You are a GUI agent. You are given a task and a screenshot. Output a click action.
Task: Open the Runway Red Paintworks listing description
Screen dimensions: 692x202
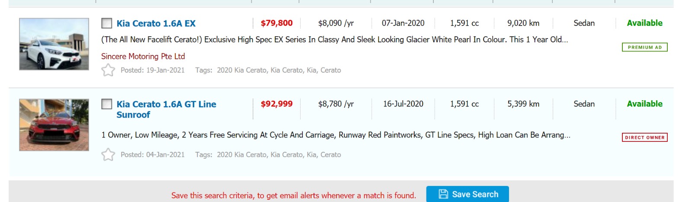coord(336,135)
